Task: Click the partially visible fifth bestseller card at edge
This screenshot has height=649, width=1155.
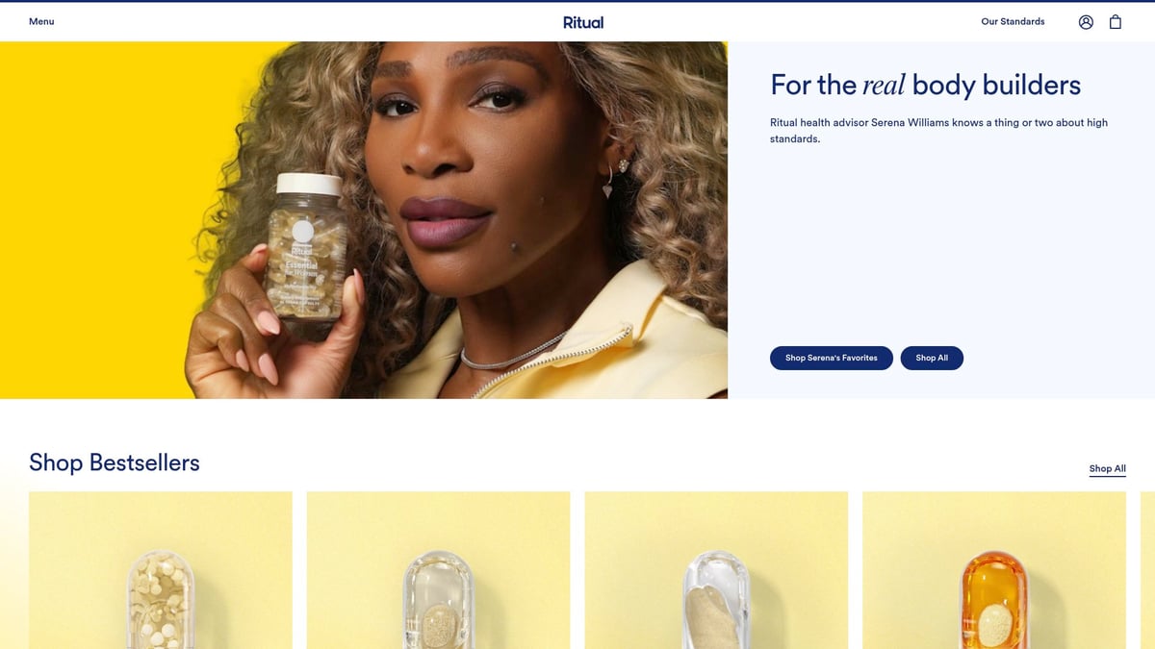Action: 1147,570
